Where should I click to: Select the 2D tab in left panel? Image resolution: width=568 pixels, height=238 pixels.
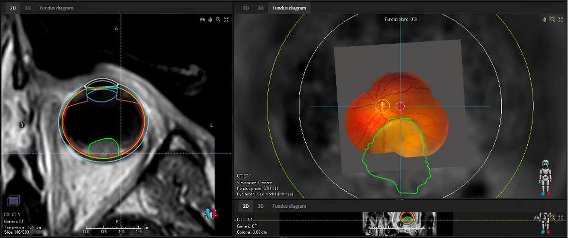click(x=13, y=8)
